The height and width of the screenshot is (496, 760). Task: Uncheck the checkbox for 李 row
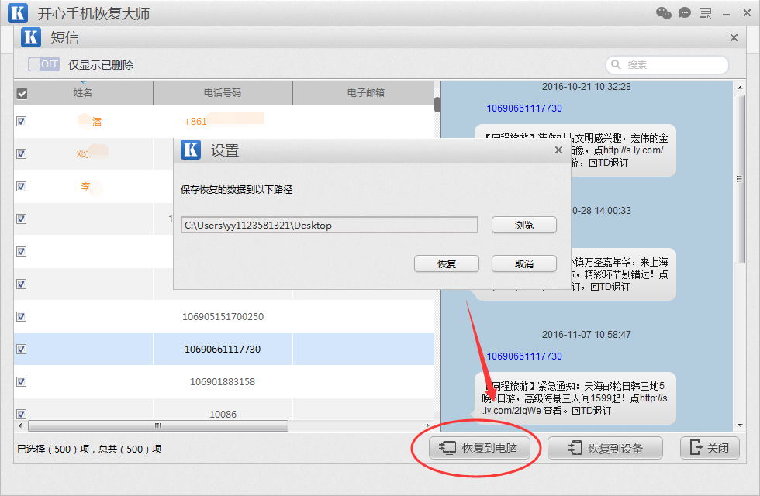pos(22,186)
